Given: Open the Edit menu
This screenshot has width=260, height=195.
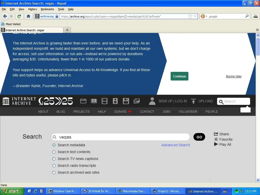Looking at the screenshot, I should (x=12, y=9).
